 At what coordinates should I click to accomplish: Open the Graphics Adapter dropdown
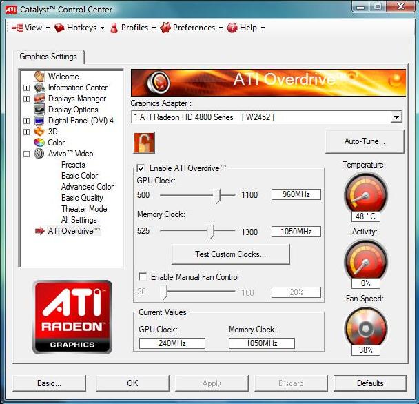(396, 117)
